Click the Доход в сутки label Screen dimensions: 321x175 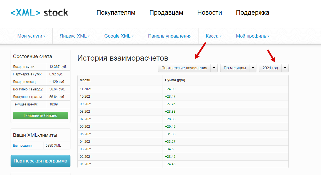(24, 67)
